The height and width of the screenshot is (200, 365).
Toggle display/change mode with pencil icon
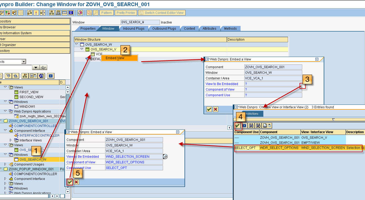pos(2,13)
